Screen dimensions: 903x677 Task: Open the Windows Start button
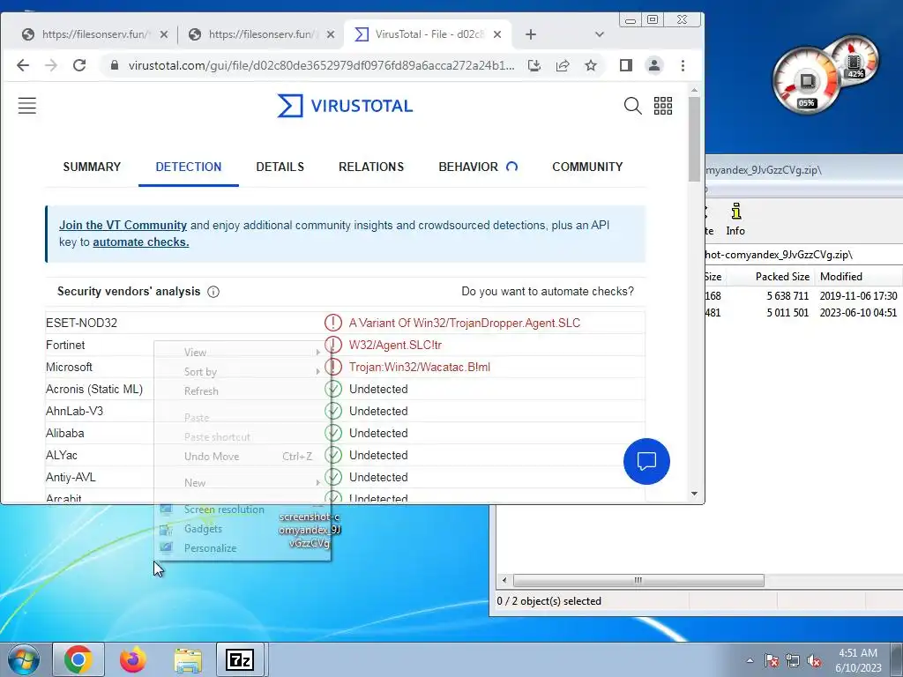click(24, 659)
